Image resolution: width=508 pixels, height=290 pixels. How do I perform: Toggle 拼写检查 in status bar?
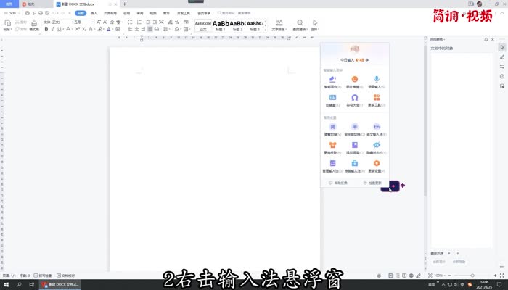click(x=43, y=275)
